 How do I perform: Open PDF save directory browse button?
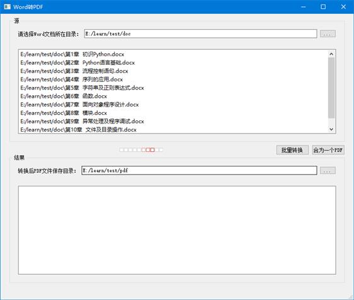tap(328, 171)
